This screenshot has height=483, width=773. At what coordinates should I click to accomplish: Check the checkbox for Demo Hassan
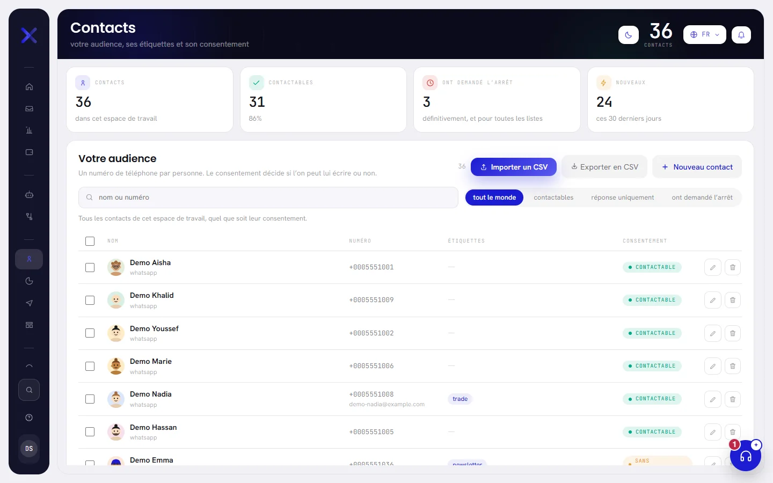click(90, 432)
